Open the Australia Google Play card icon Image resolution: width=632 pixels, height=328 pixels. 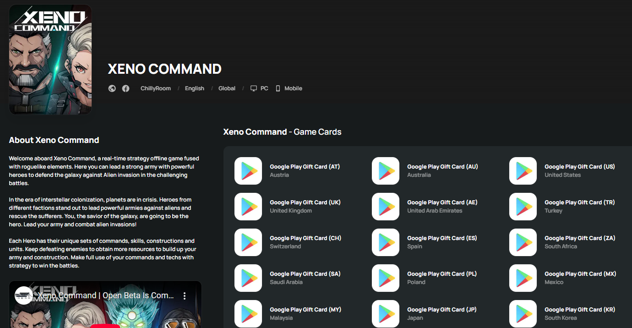(x=386, y=171)
